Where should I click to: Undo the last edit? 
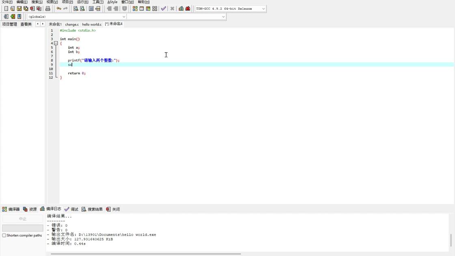59,9
